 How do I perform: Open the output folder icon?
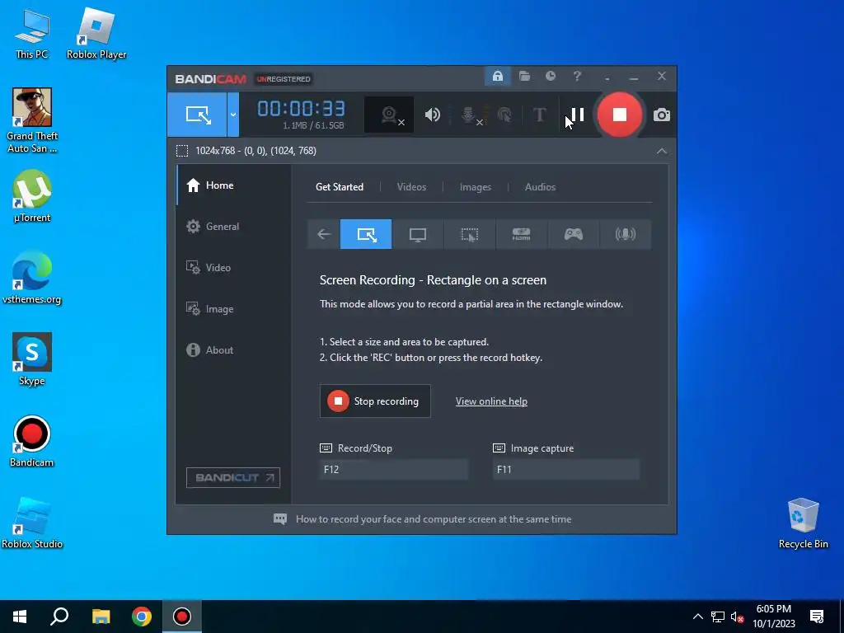coord(524,77)
